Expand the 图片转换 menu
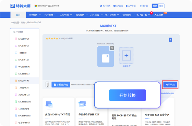The height and width of the screenshot is (126, 192). click(82, 15)
